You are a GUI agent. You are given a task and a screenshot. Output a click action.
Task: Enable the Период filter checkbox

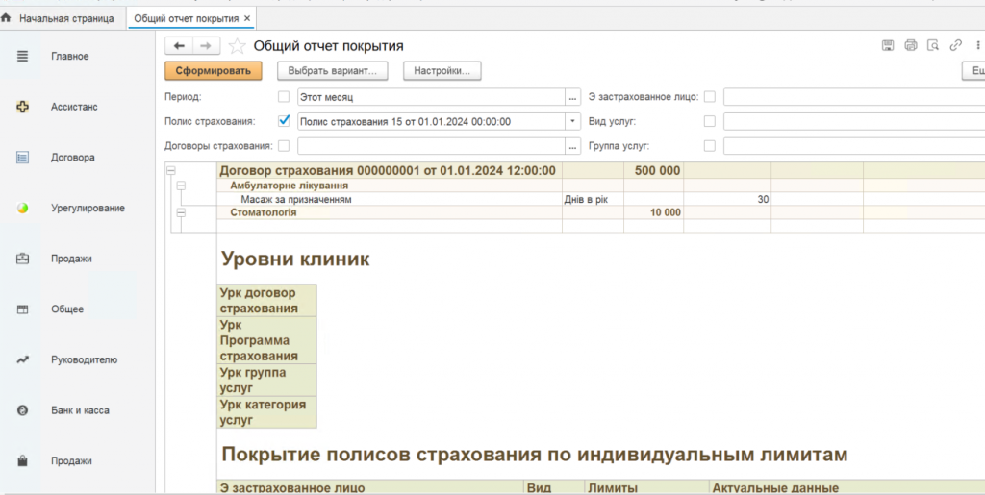point(283,97)
